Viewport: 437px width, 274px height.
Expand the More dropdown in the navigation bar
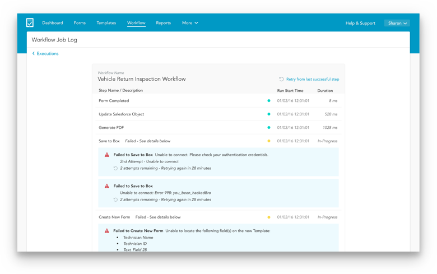pos(190,23)
